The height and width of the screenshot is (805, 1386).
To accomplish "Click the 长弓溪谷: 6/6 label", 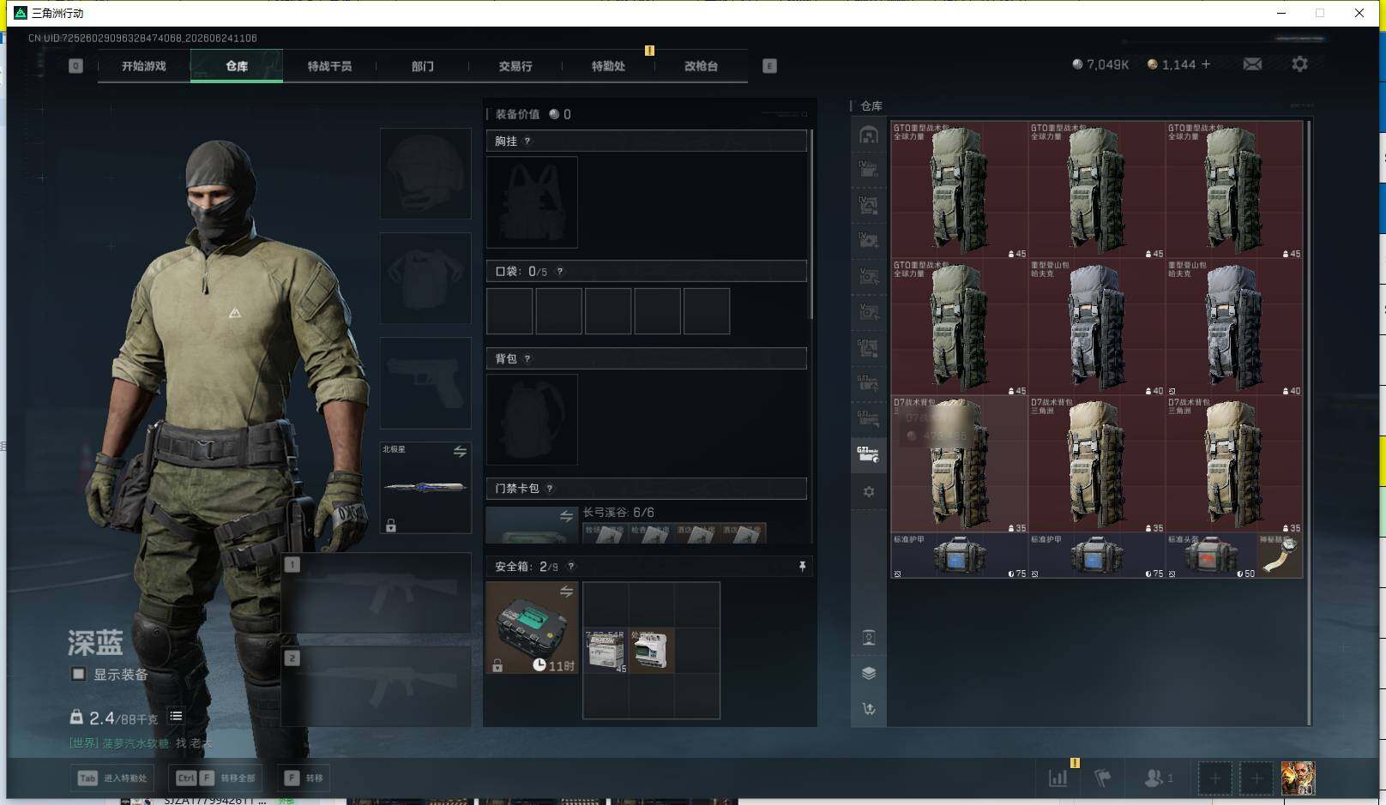I will pyautogui.click(x=618, y=513).
